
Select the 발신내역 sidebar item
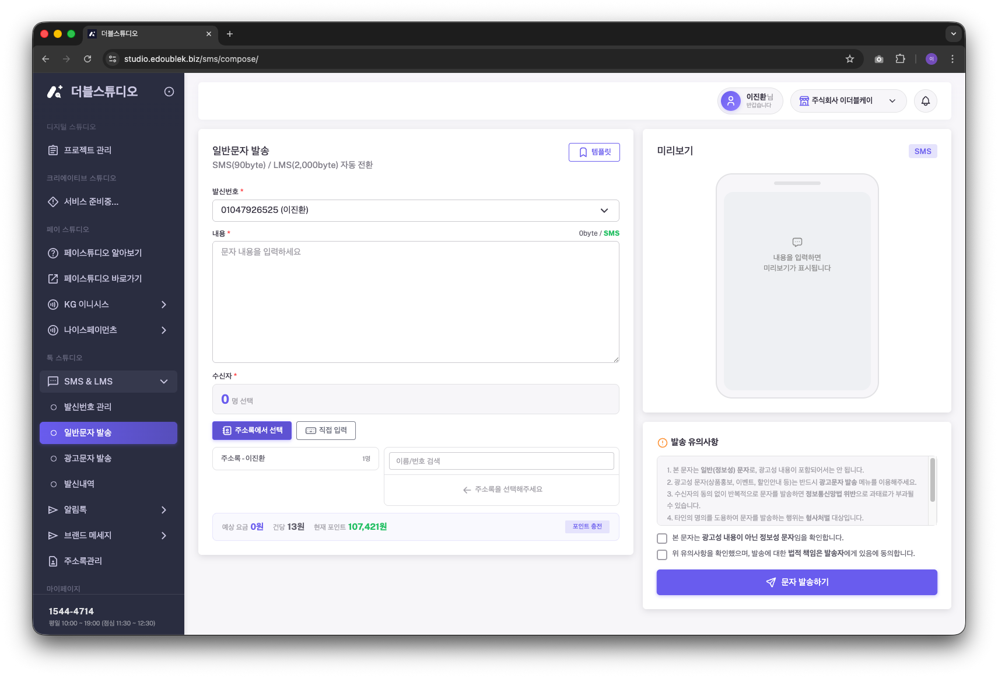pos(108,484)
